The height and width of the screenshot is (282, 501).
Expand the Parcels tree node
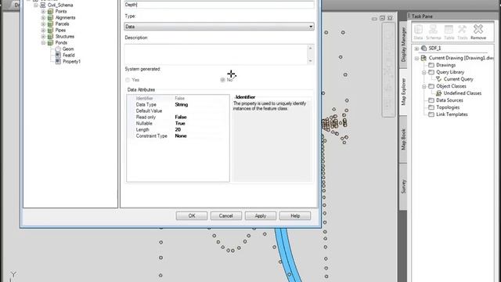tap(43, 24)
